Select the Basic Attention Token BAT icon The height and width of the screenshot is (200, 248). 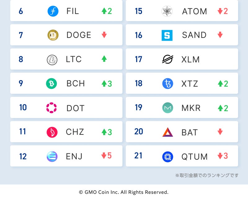[x=168, y=132]
